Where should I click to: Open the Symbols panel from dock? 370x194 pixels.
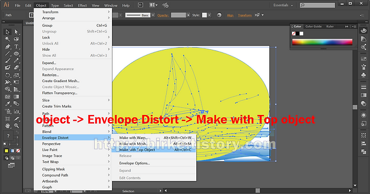tap(364, 75)
